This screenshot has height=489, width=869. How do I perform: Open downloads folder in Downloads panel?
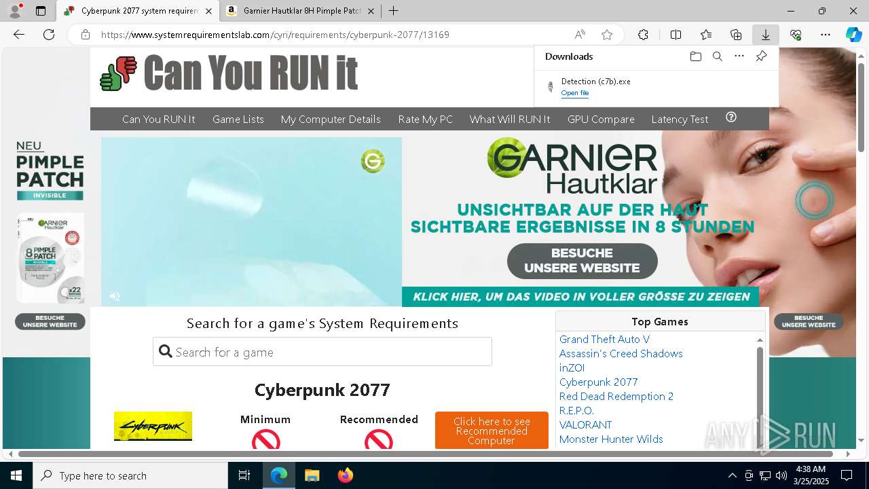point(696,56)
